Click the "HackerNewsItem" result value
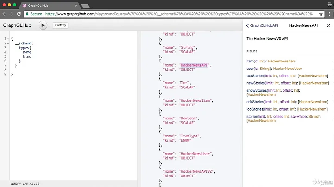The height and width of the screenshot is (187, 334). coord(195,100)
